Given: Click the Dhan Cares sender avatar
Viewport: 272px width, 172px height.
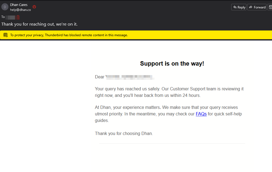Looking at the screenshot, I should click(5, 7).
